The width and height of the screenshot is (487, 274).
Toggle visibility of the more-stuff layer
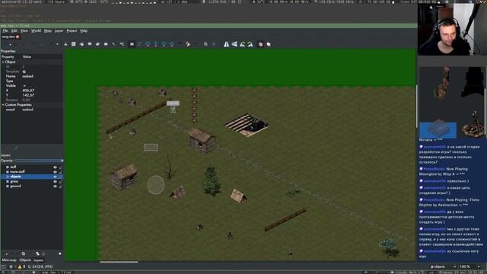55,172
